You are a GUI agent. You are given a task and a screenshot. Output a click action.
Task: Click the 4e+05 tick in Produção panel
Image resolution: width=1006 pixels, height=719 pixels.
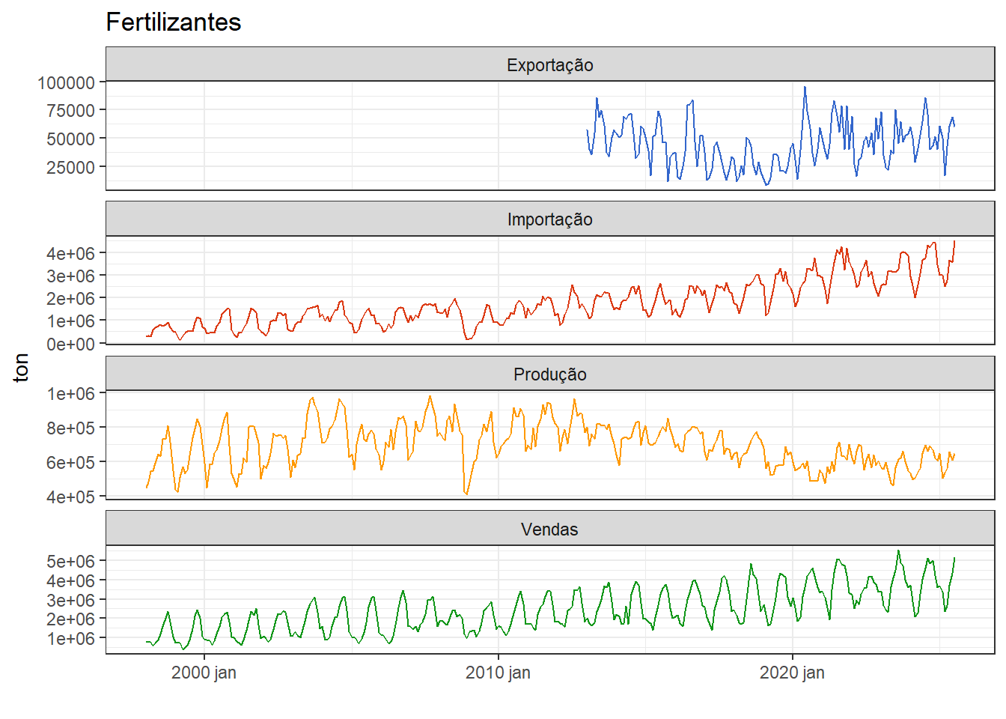coord(70,497)
